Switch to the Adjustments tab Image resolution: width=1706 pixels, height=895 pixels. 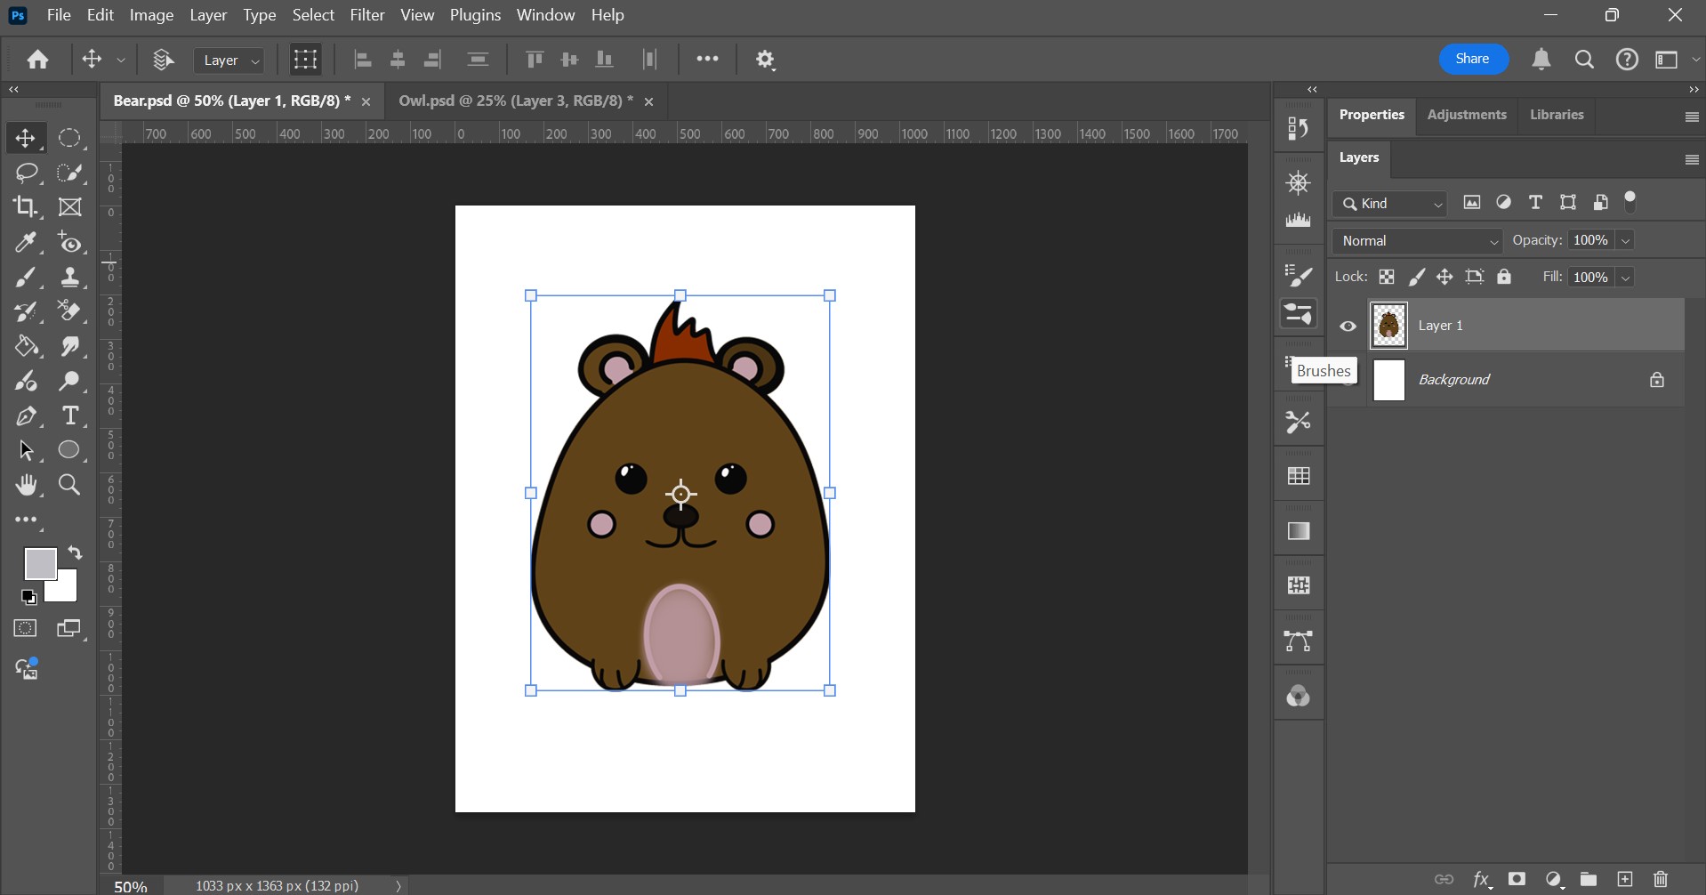pyautogui.click(x=1467, y=115)
